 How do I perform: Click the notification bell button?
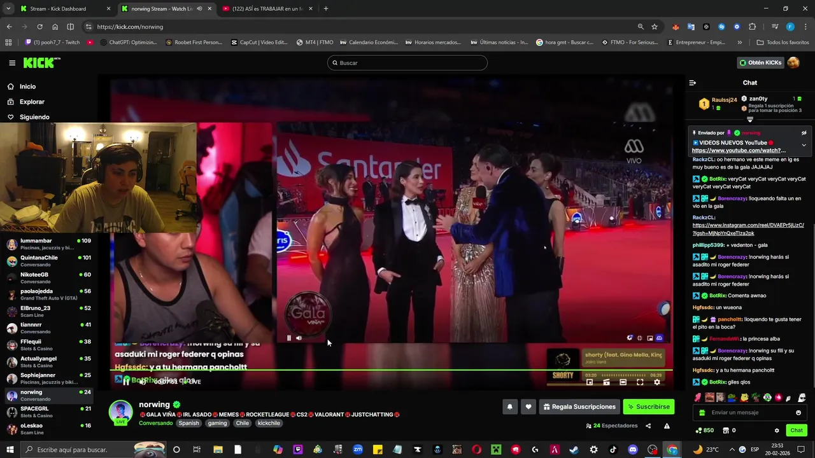(x=509, y=407)
